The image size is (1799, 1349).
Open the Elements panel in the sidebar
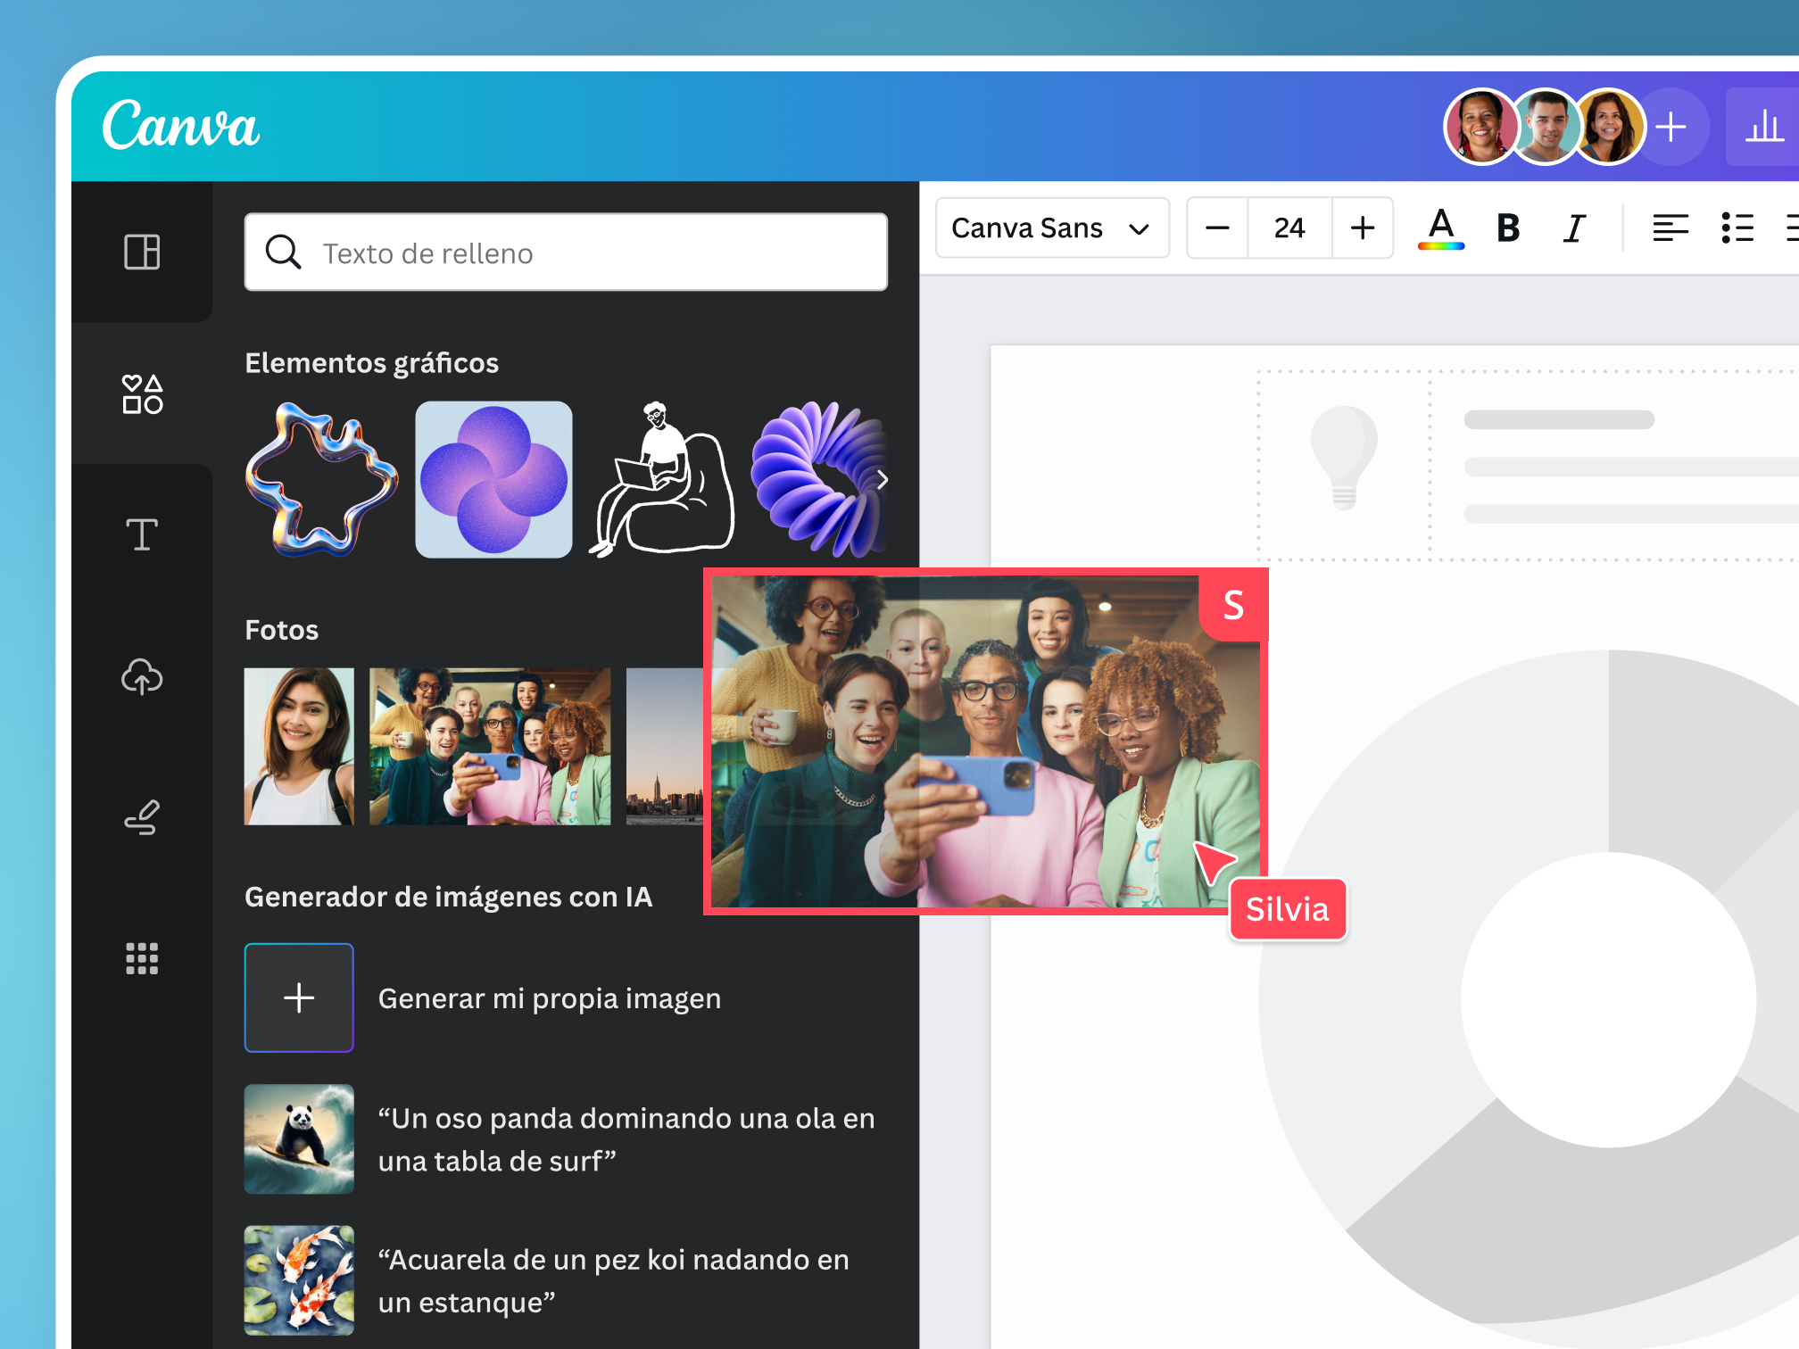pos(141,393)
